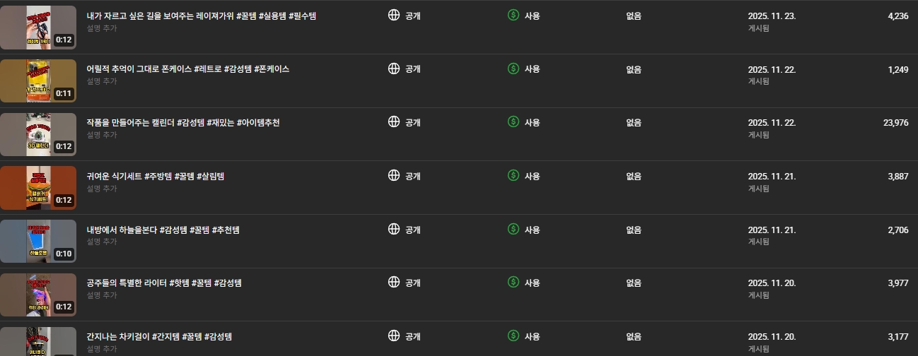The height and width of the screenshot is (356, 918).
Task: Open video title 공주들의 특별한 라이터
Action: pyautogui.click(x=163, y=283)
